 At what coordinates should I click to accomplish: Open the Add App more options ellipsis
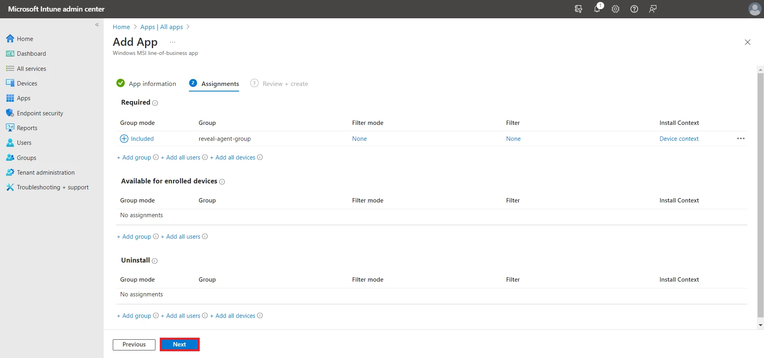pyautogui.click(x=173, y=42)
